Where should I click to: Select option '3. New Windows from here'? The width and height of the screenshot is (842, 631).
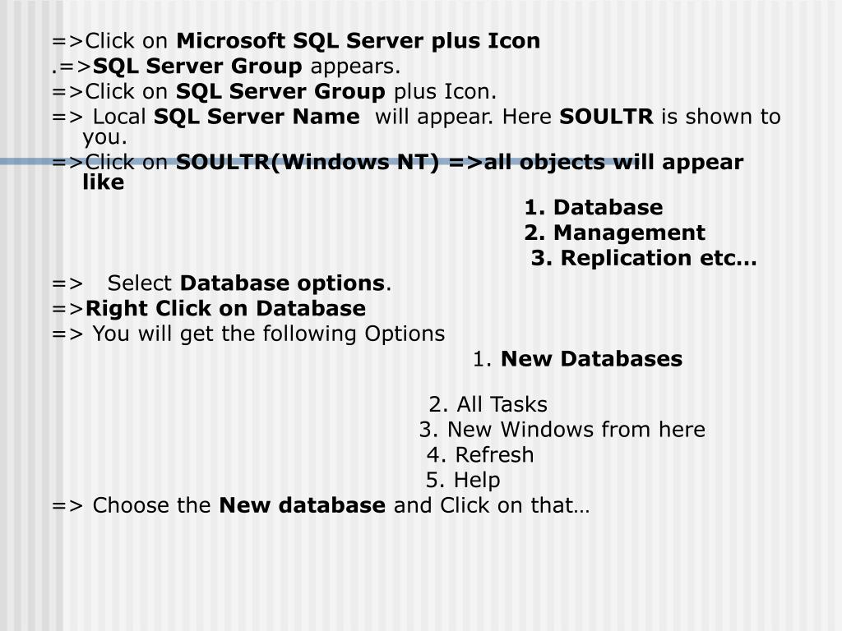point(562,429)
